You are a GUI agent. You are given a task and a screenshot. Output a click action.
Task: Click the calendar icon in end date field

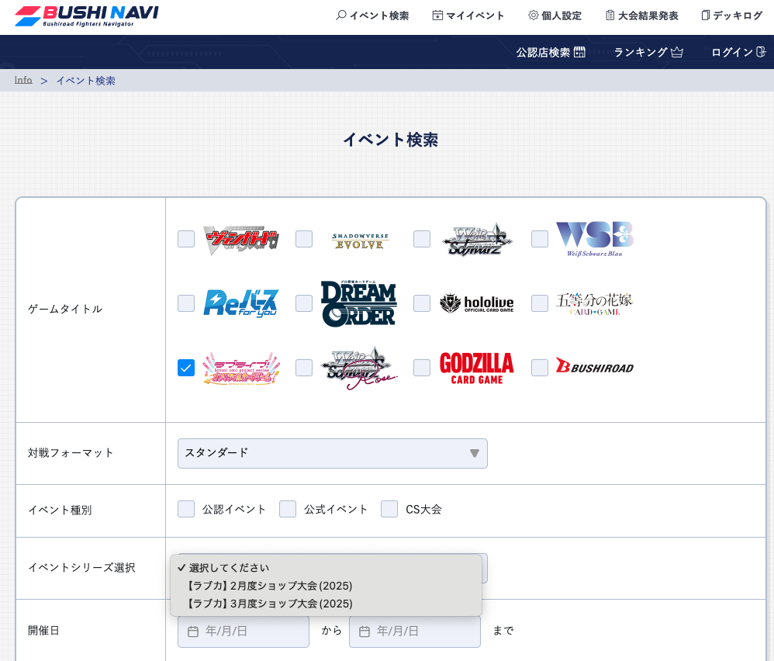[365, 632]
